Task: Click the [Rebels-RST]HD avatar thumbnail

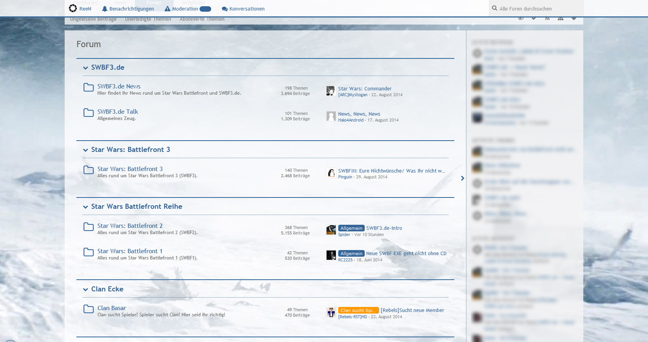Action: (x=331, y=312)
